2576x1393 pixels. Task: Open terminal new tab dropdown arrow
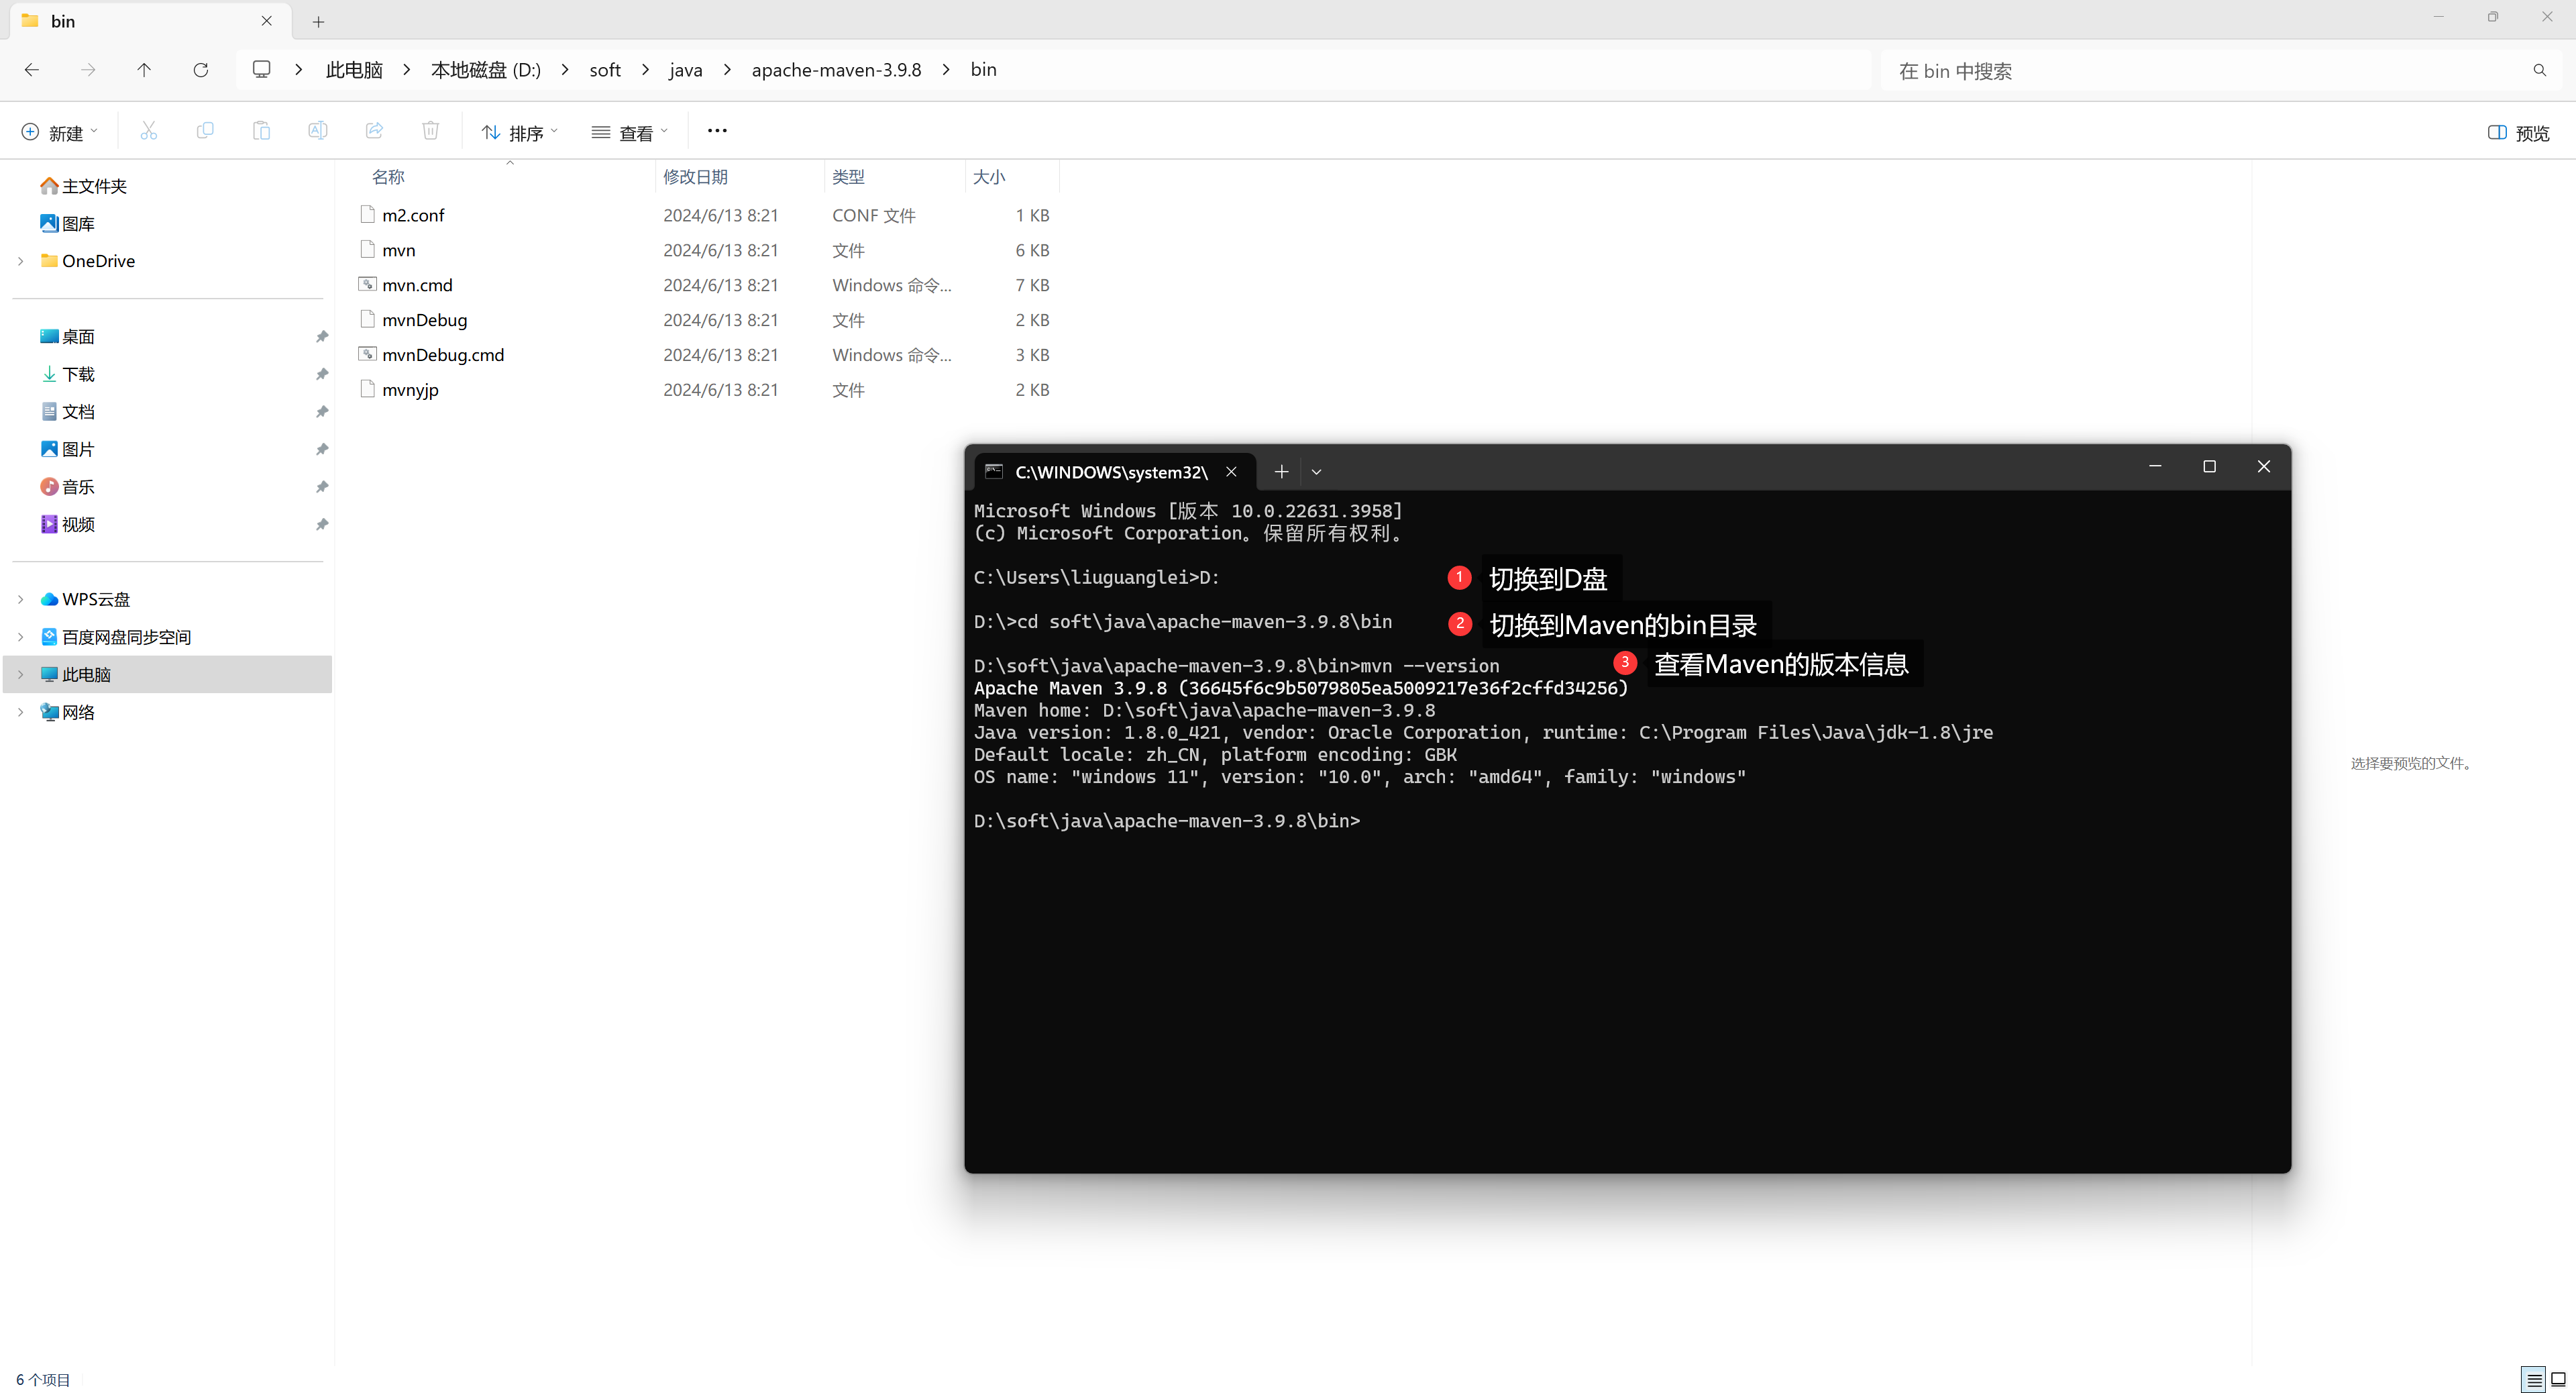pos(1316,472)
